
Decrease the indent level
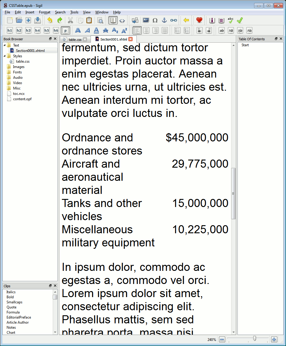199,30
